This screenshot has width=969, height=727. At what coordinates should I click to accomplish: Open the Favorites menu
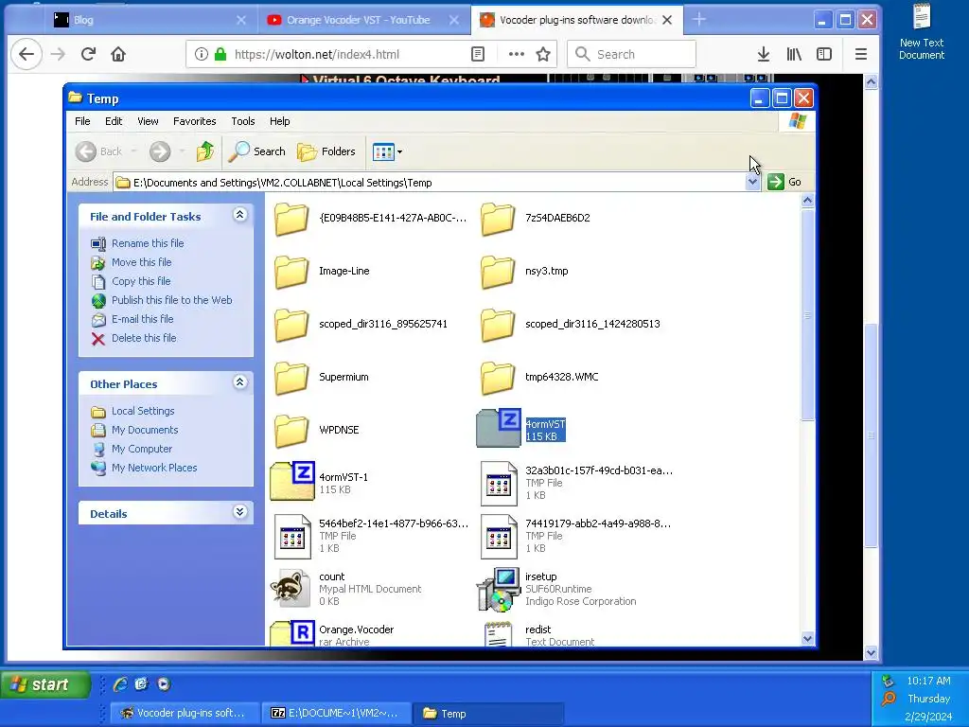coord(195,121)
